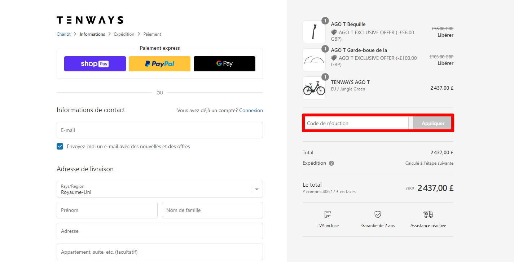Viewport: 514px width, 262px height.
Task: Click the large 2 437,00 £ grand total
Action: tap(435, 188)
